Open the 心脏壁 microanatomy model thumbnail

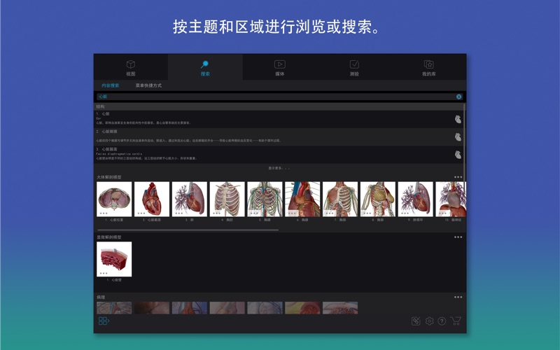(x=114, y=259)
